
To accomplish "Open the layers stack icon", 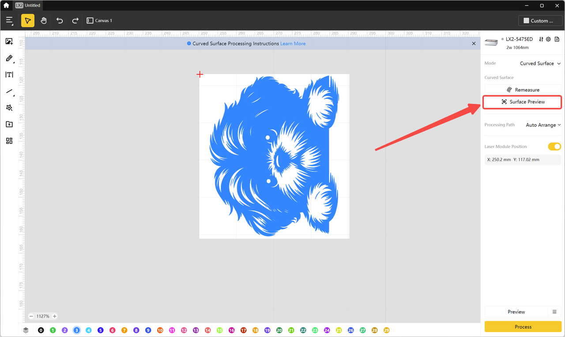I will click(26, 330).
